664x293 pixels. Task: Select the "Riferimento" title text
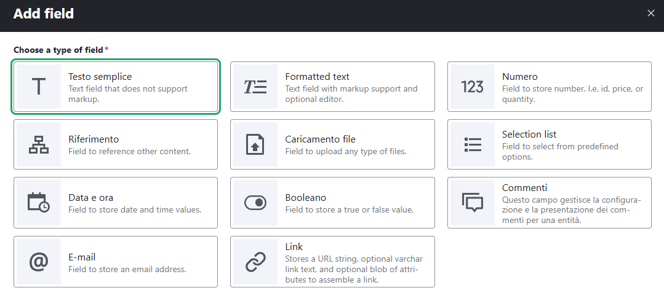94,139
